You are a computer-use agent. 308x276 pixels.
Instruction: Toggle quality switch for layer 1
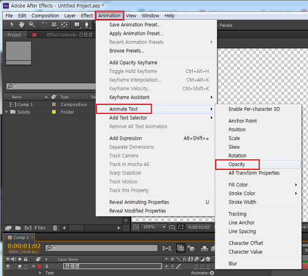pos(179,266)
